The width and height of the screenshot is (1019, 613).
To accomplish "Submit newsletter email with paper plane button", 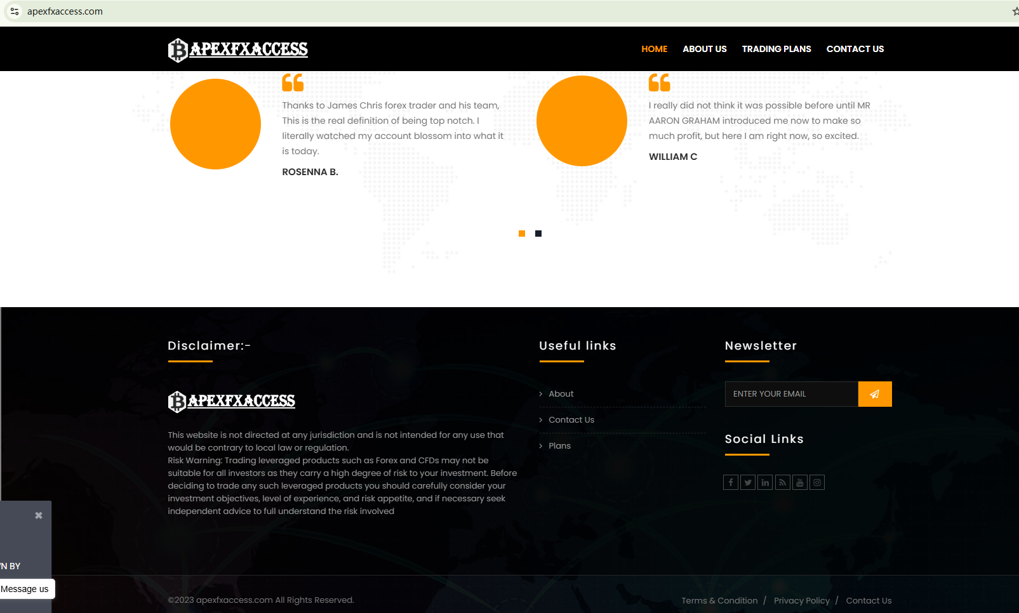I will [875, 394].
